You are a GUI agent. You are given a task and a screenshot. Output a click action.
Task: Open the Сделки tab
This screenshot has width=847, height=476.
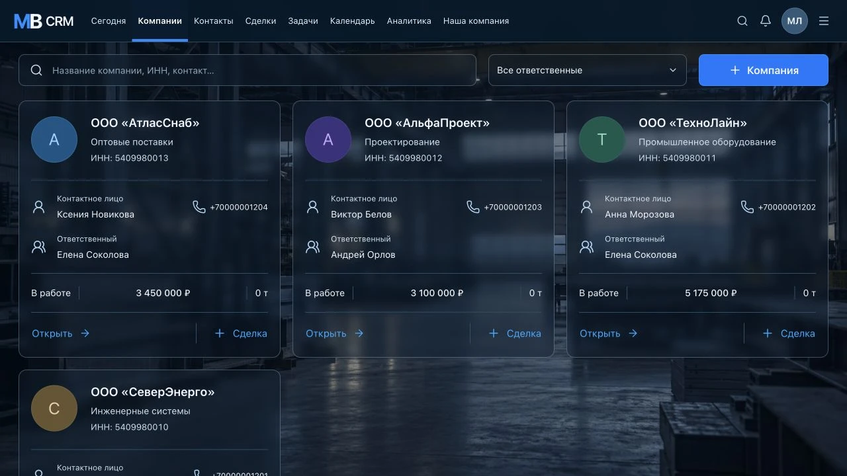261,21
